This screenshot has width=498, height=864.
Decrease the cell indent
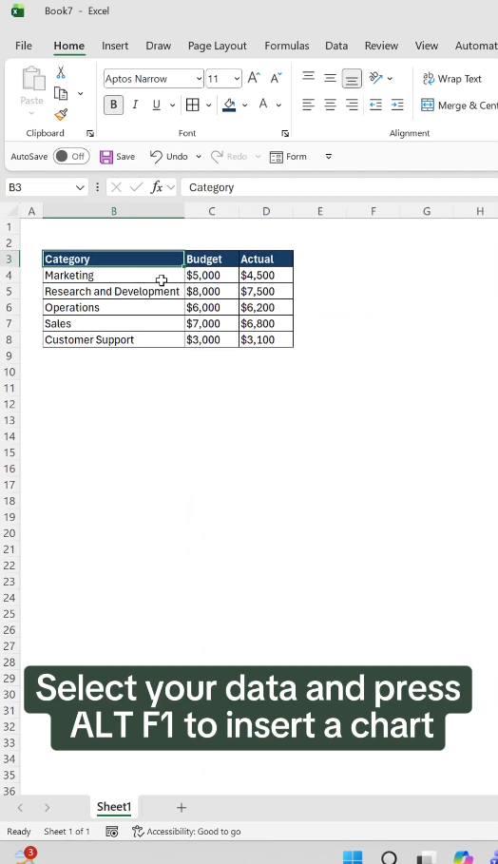coord(375,105)
